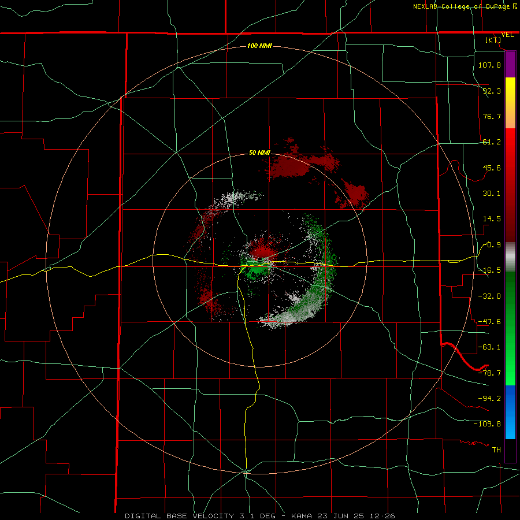520x520 pixels.
Task: Click the [KT] units label
Action: 493,40
